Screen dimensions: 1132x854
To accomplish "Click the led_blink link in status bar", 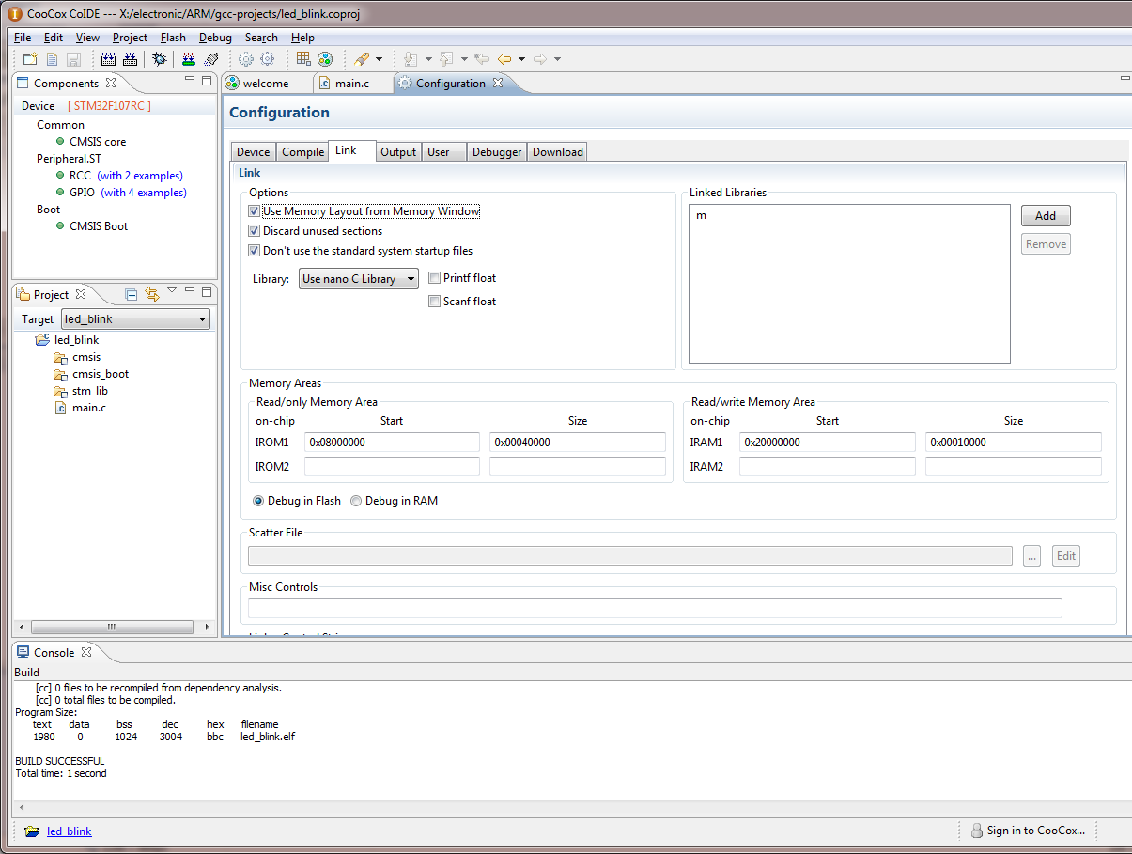I will 70,831.
